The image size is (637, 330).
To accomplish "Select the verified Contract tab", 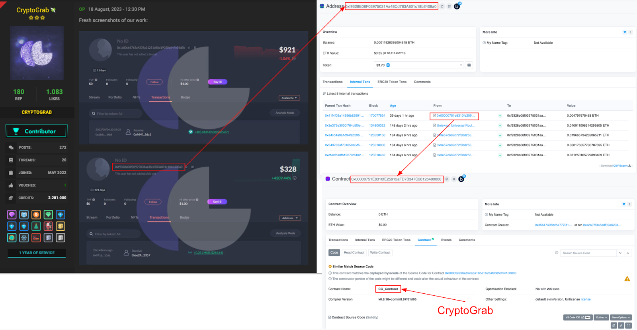I will (426, 240).
